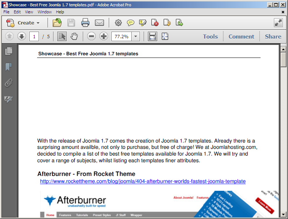This screenshot has height=219, width=288.
Task: Go to next page arrow
Action: pos(22,36)
